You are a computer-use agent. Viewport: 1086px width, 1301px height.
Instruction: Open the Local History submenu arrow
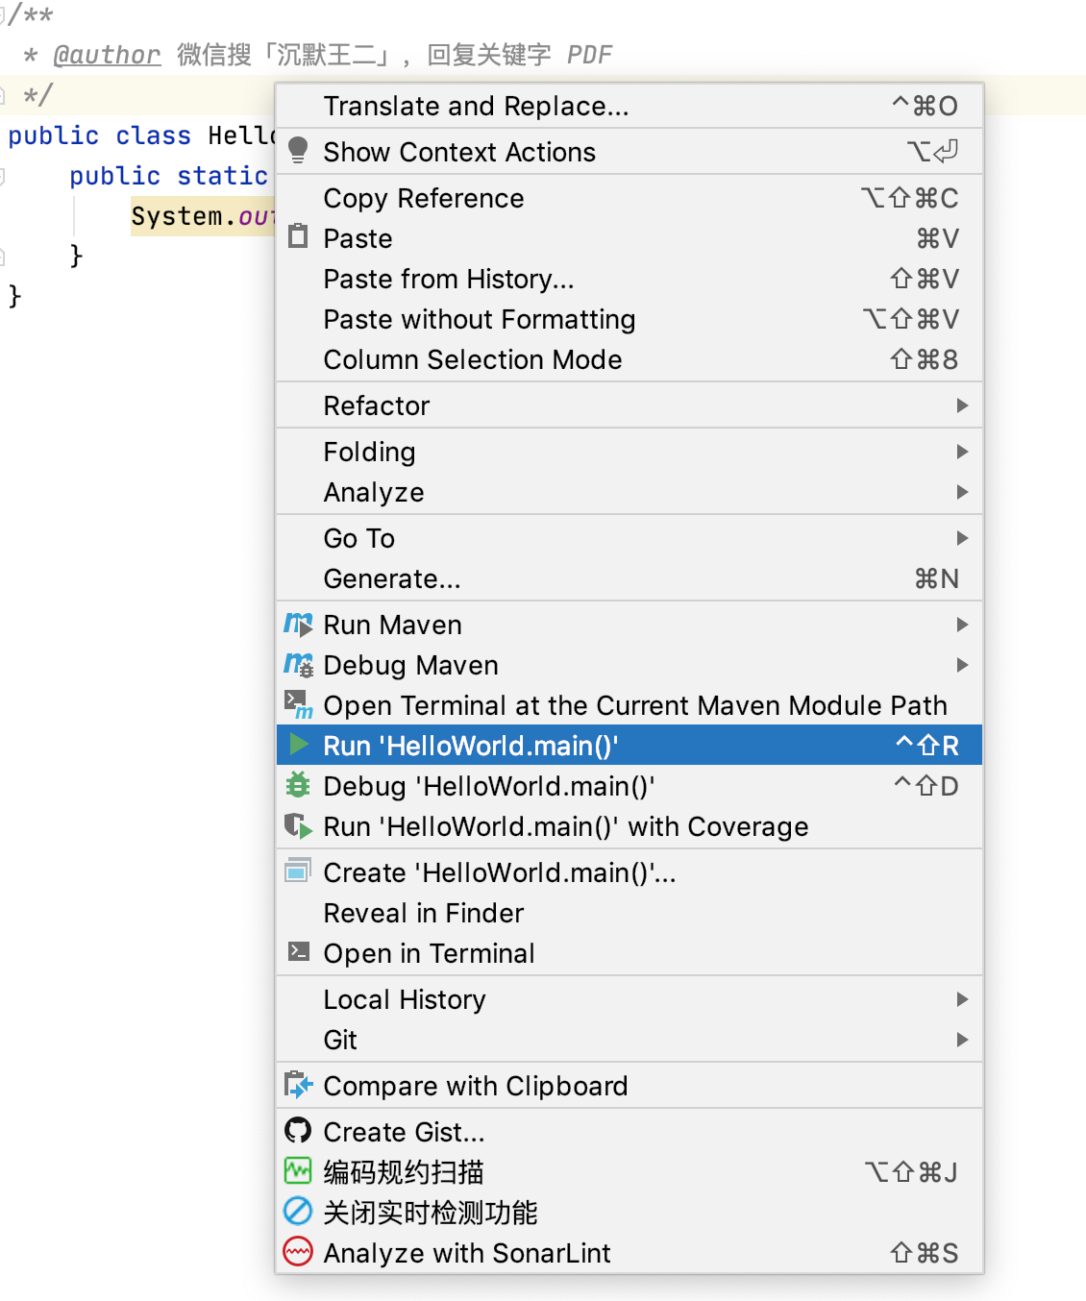[962, 999]
